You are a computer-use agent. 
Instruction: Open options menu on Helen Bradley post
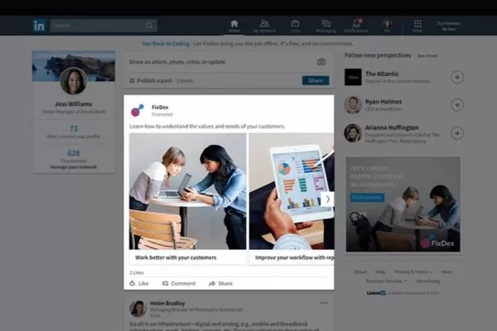324,303
